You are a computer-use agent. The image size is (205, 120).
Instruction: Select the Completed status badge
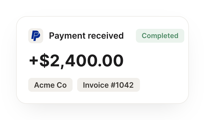160,36
